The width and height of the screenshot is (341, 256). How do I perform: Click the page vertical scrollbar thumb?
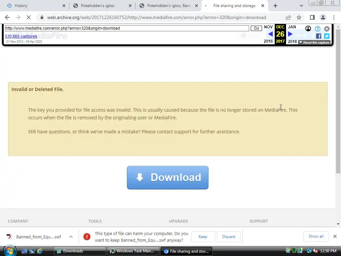(x=338, y=101)
